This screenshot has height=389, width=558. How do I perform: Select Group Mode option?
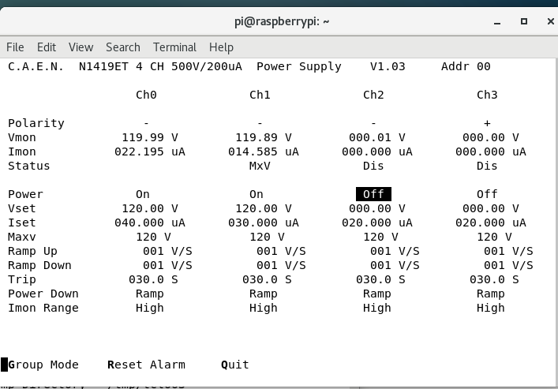point(43,365)
